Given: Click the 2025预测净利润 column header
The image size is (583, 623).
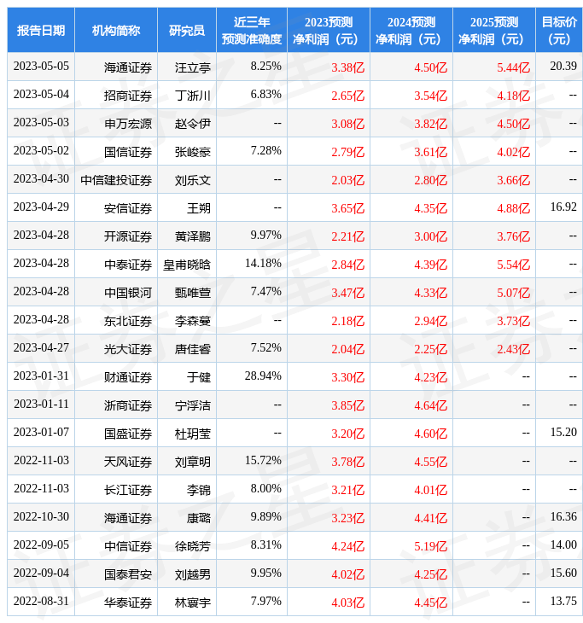Looking at the screenshot, I should point(493,30).
